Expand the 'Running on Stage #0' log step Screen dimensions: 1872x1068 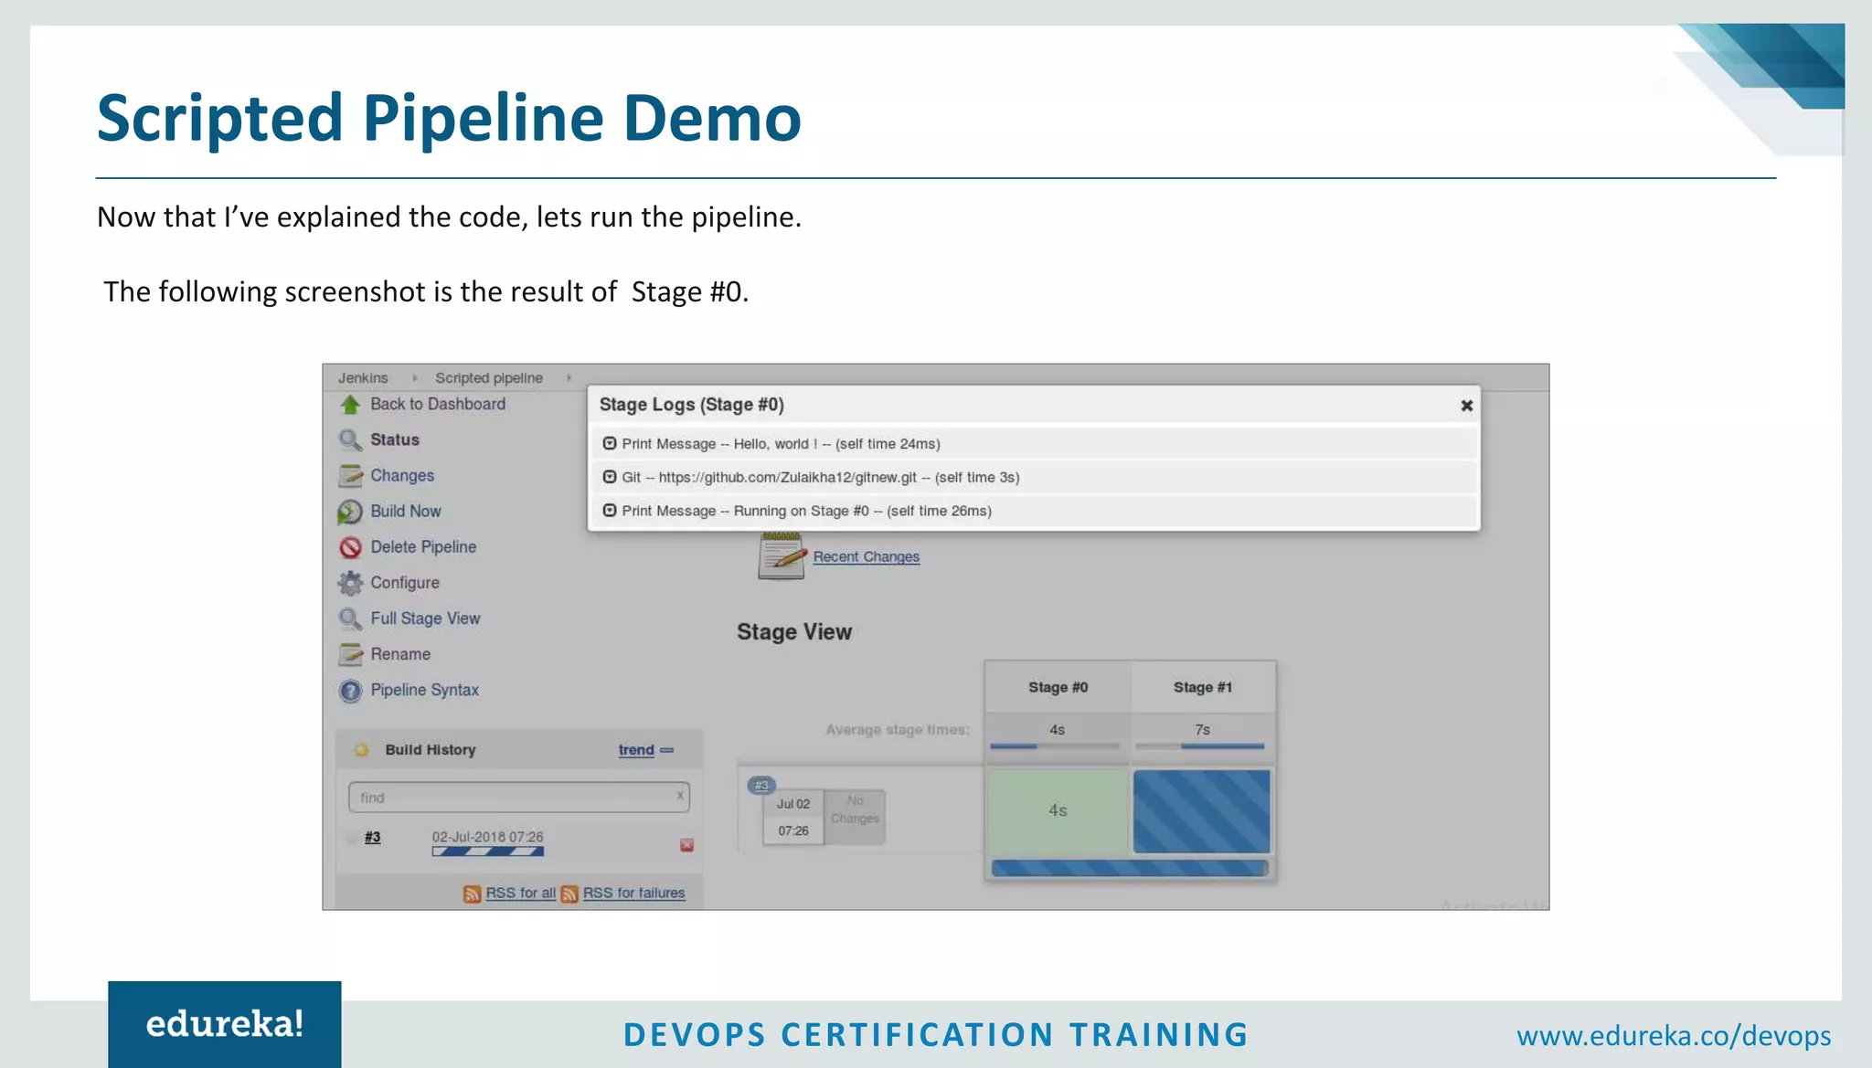[610, 511]
